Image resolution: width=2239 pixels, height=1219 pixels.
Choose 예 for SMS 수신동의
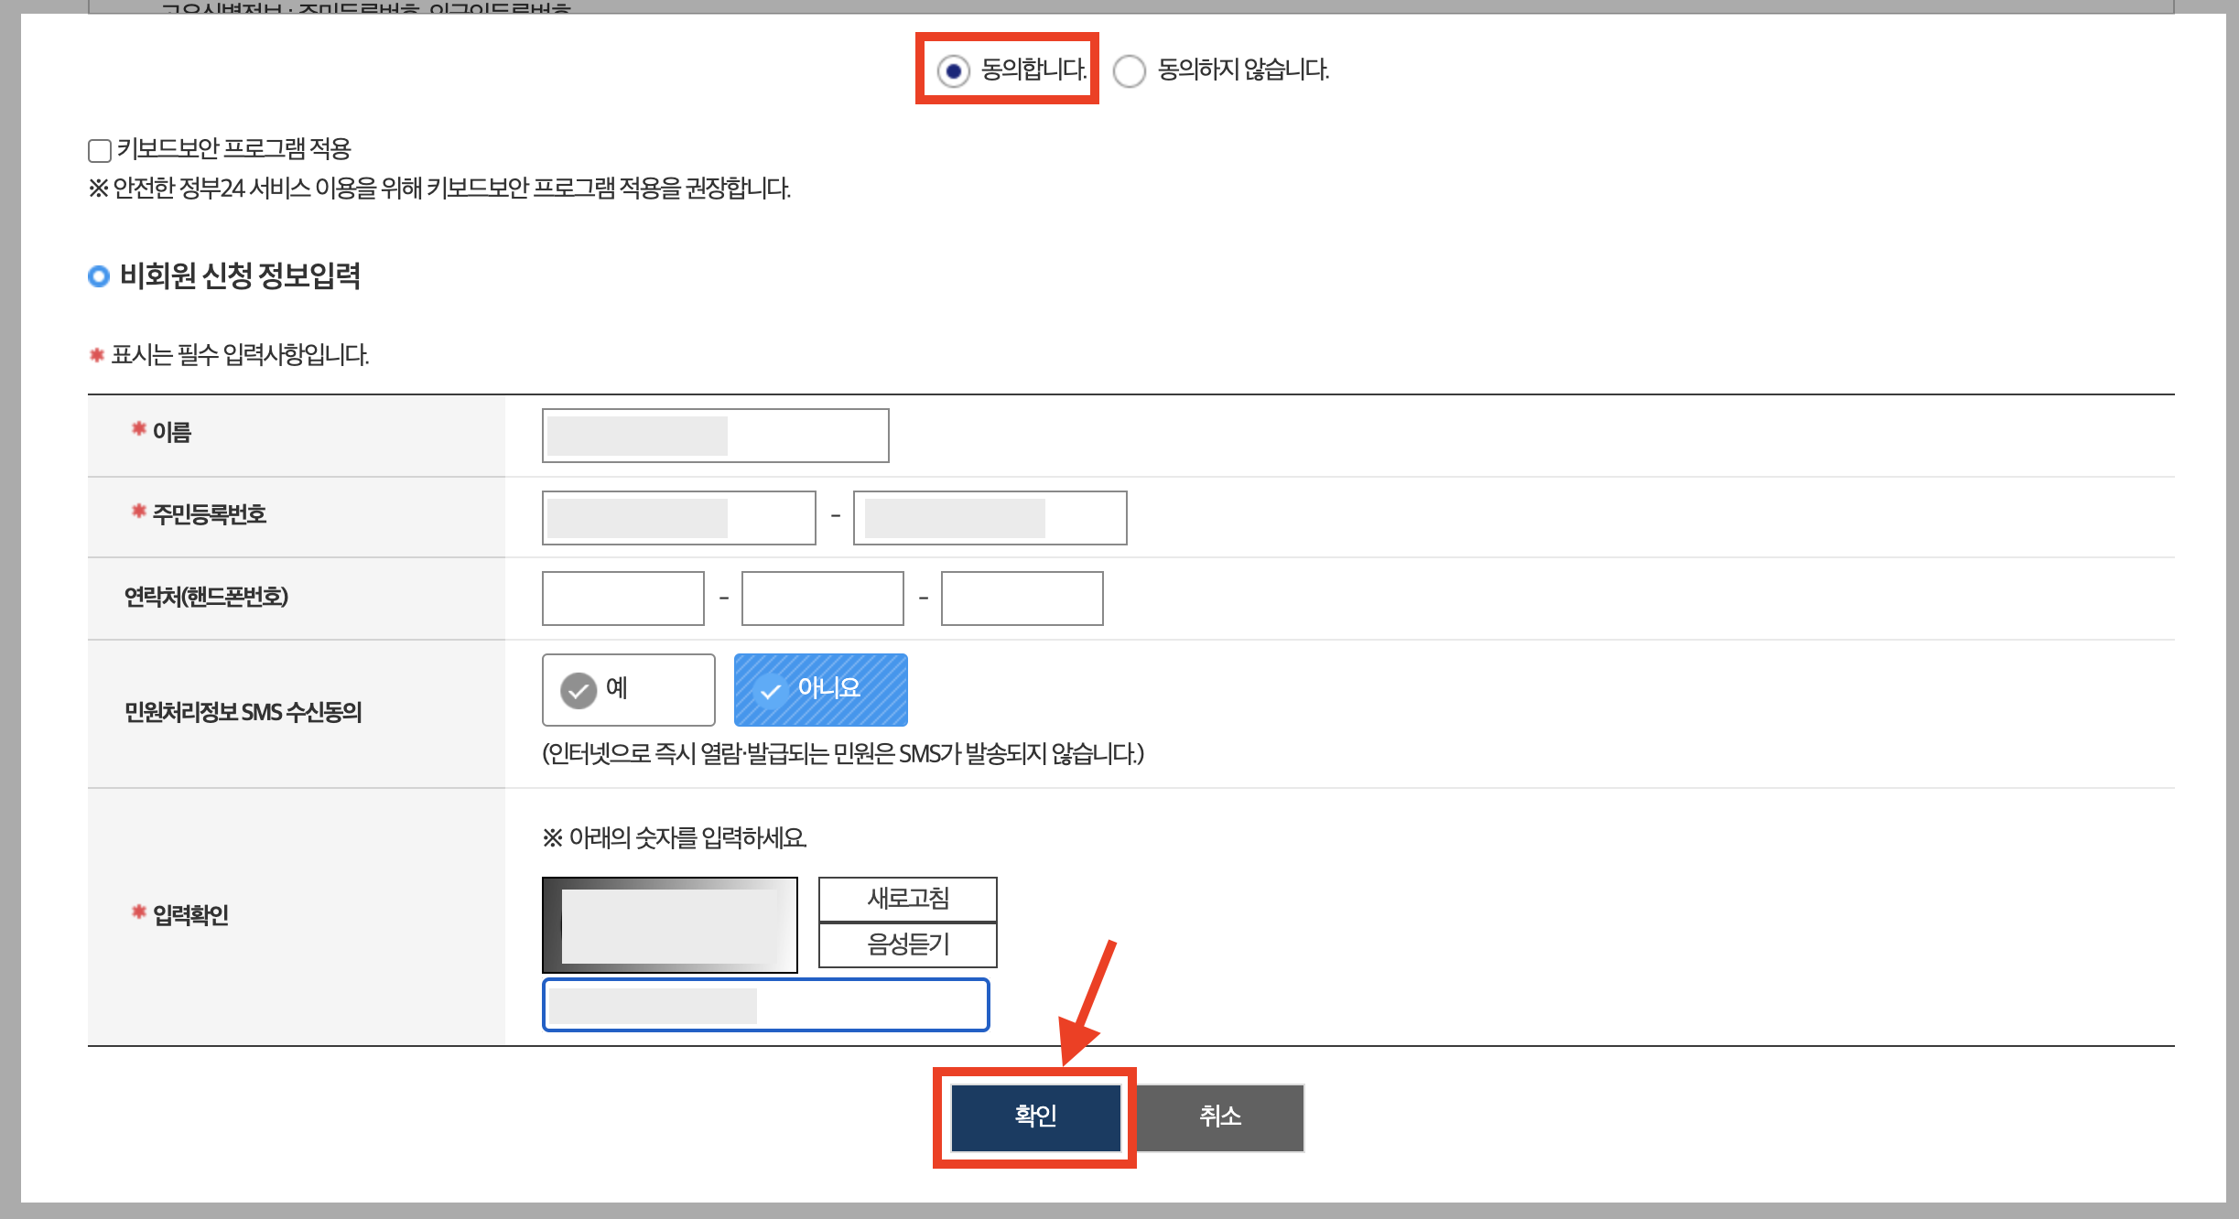[628, 689]
